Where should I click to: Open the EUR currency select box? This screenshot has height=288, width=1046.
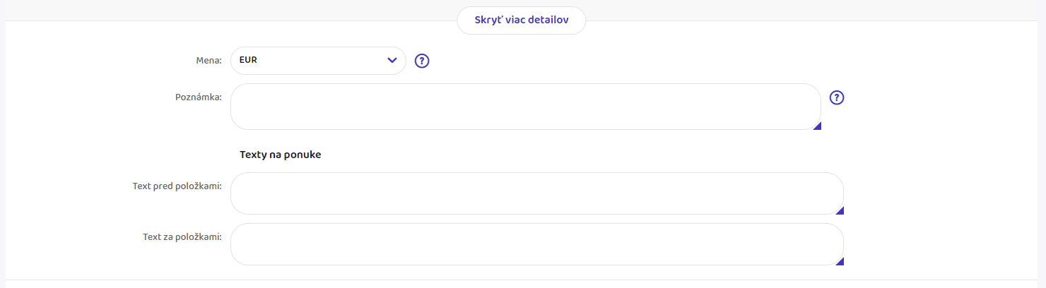pos(318,61)
